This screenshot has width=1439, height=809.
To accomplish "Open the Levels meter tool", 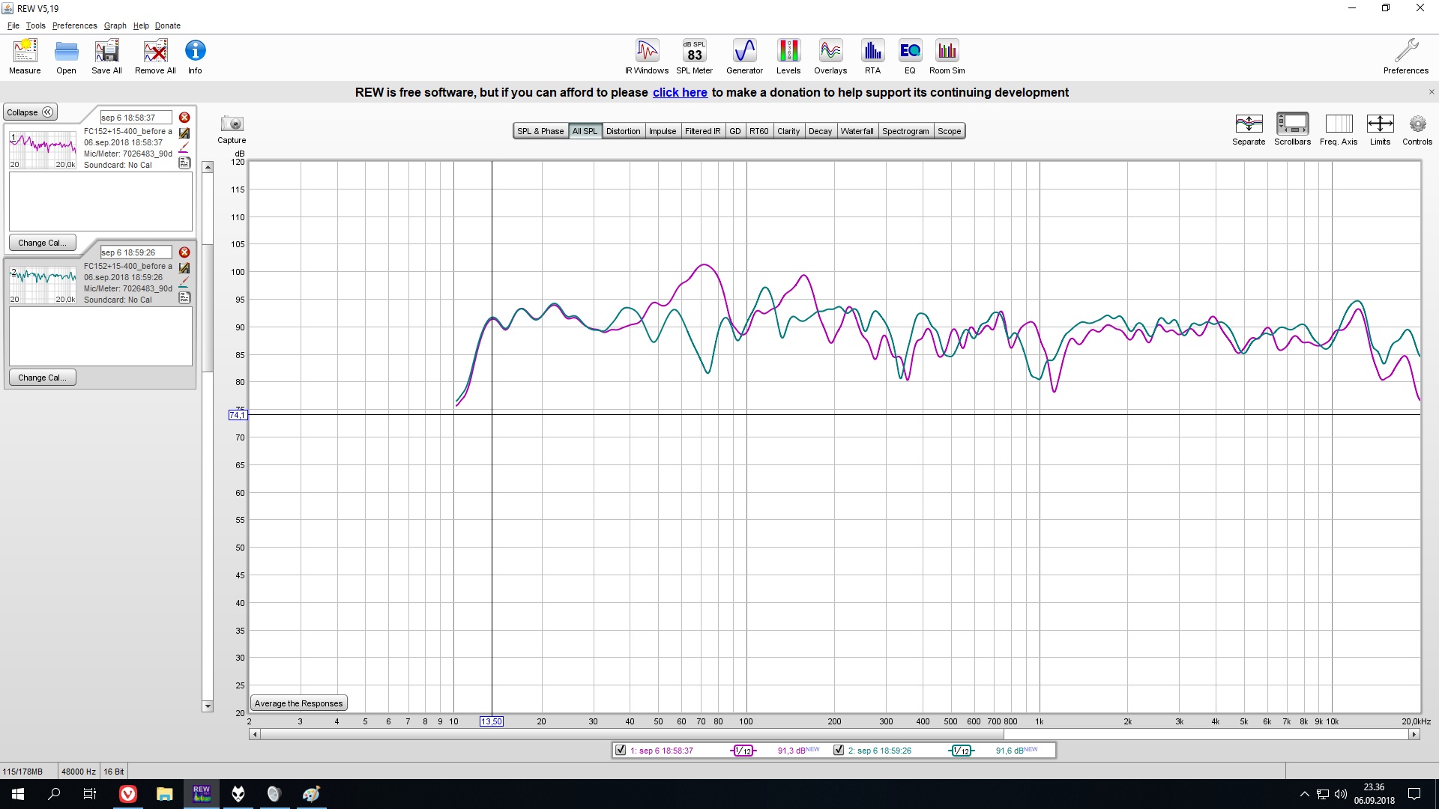I will tap(788, 57).
